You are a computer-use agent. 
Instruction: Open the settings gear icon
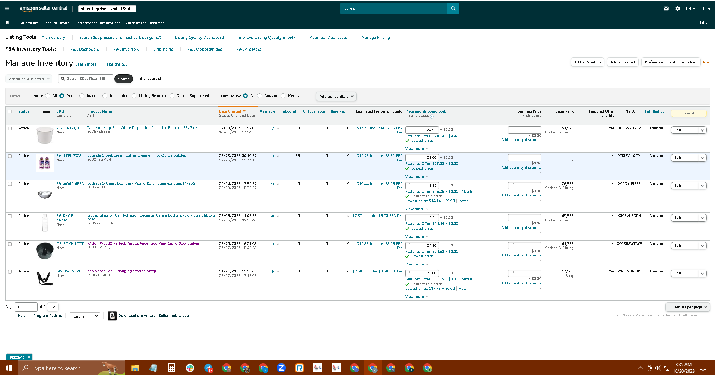pos(678,9)
